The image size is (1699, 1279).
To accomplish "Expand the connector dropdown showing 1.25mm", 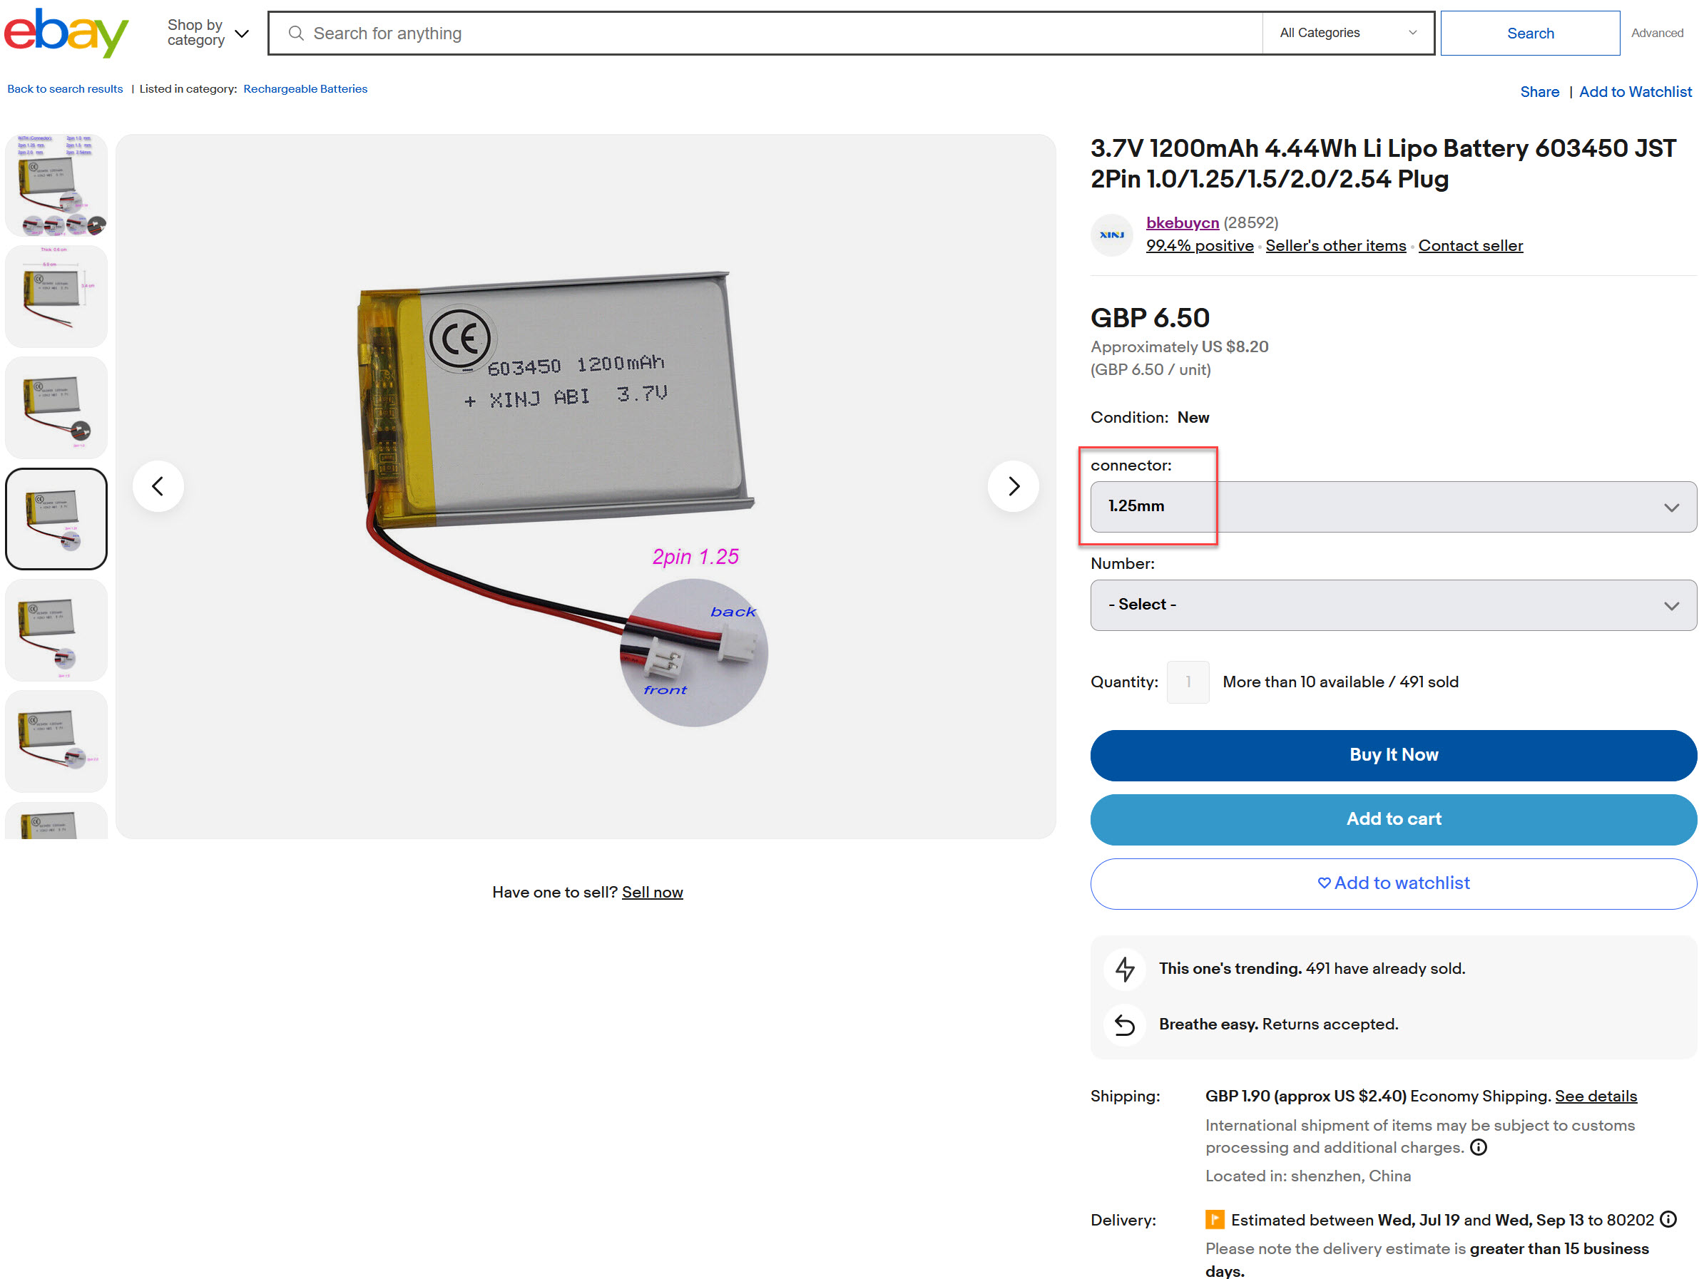I will (1393, 507).
